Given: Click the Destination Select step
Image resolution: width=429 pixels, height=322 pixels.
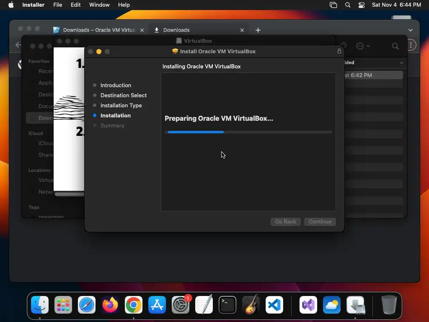Looking at the screenshot, I should point(124,95).
